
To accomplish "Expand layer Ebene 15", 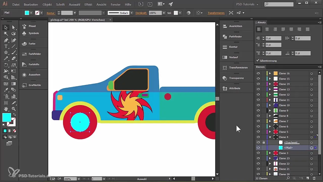I will click(x=270, y=79).
